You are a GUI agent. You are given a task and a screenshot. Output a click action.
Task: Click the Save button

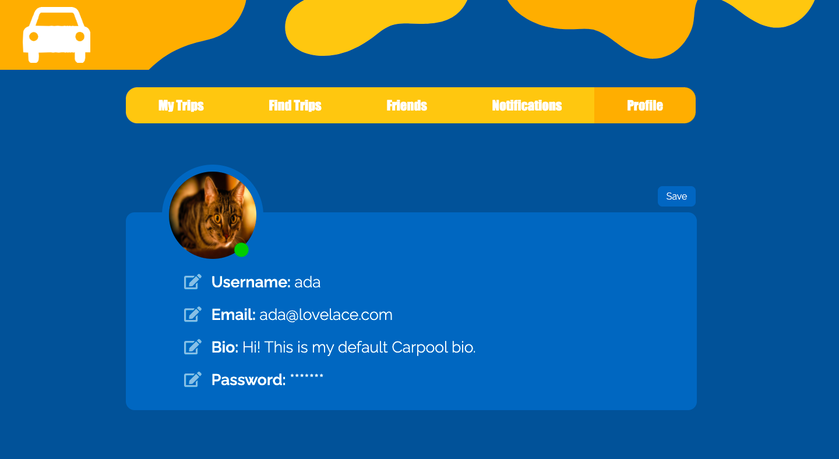(x=676, y=197)
